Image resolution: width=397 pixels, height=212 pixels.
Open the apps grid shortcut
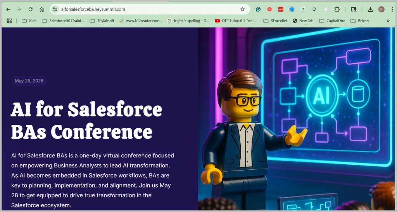tap(9, 21)
